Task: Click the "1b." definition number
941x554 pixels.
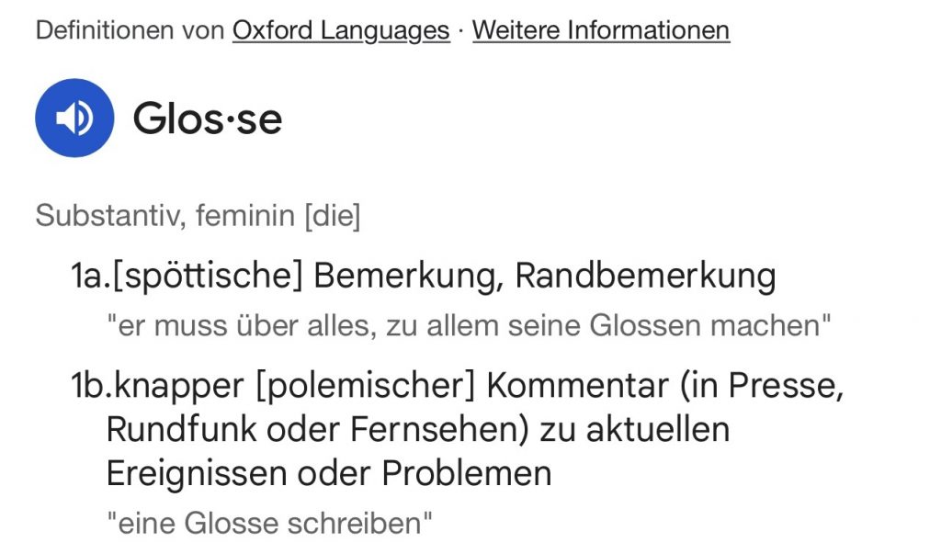Action: (x=91, y=387)
